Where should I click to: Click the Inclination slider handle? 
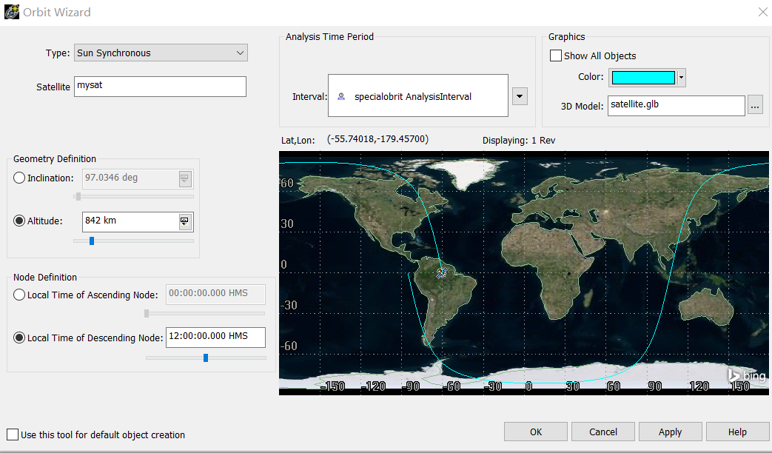tap(78, 196)
